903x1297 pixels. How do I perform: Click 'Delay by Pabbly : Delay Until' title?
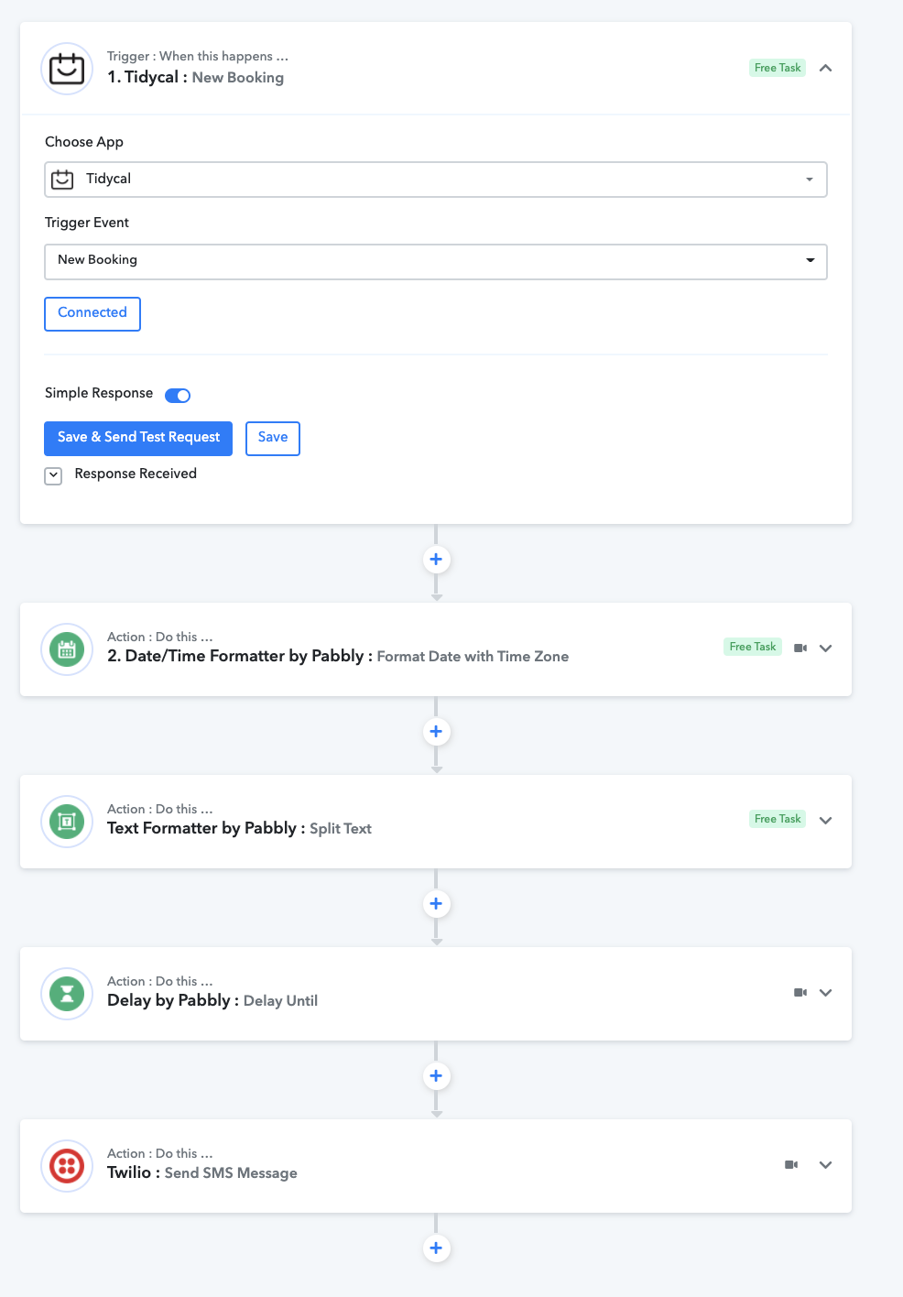(212, 1001)
